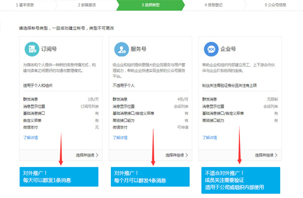Select 选择并继续 for 企业号 card
The width and height of the screenshot is (303, 198).
[x=264, y=155]
